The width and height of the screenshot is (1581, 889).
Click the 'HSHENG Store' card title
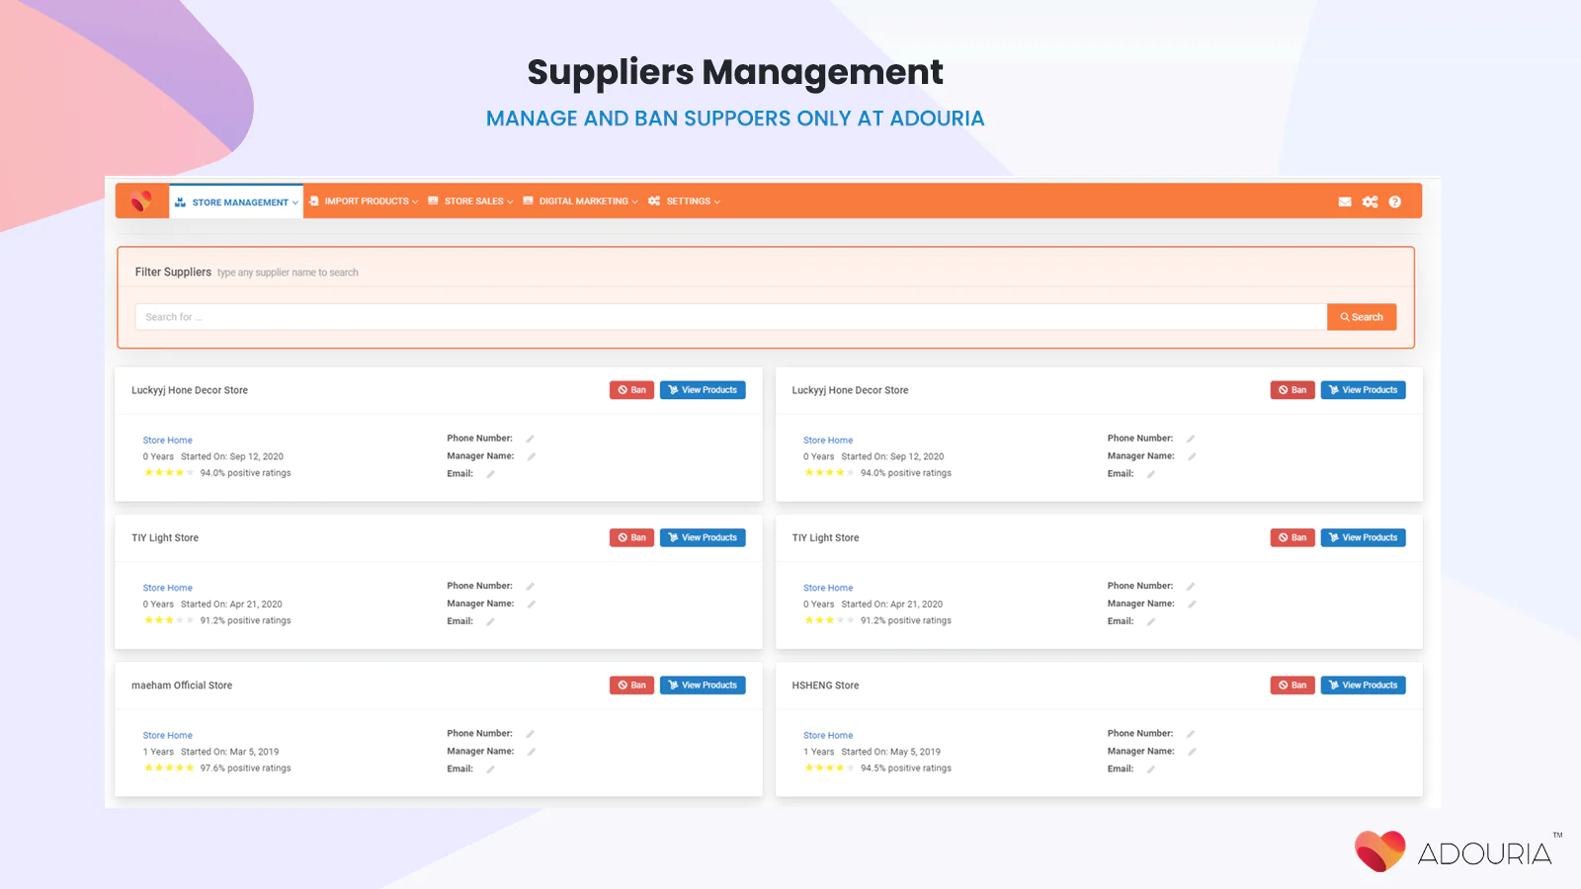tap(825, 686)
